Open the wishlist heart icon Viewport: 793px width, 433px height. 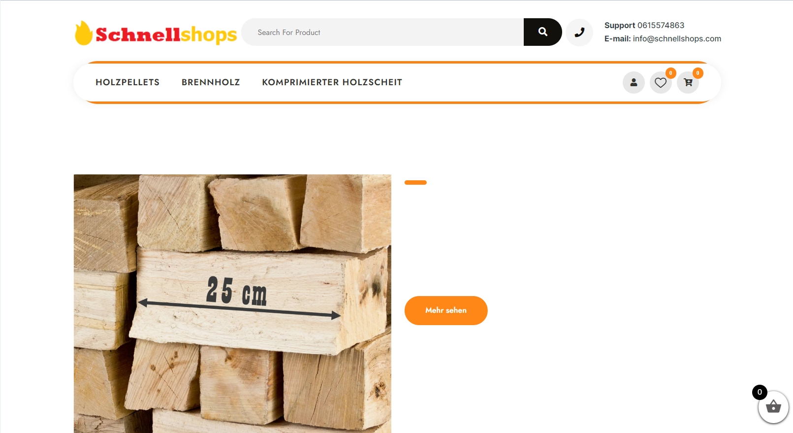coord(661,82)
